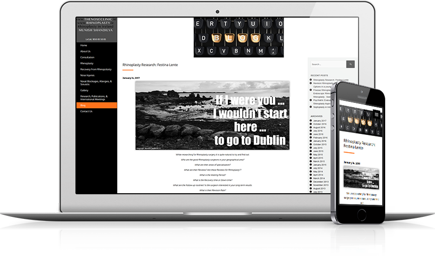Select Nasal Blockages, Allergies, & Sinusitis
435x256 pixels.
point(96,83)
